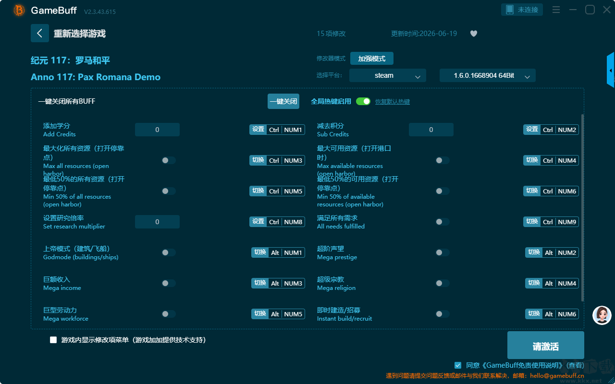Screen dimensions: 615x384
Task: Click 切换 button for Max available resources
Action: [x=532, y=160]
